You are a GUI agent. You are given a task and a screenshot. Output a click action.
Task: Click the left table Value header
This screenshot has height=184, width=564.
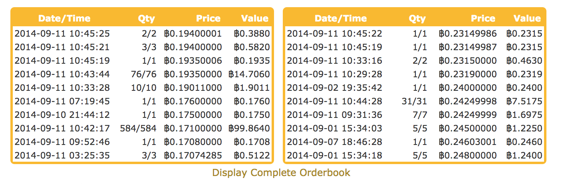pyautogui.click(x=254, y=18)
